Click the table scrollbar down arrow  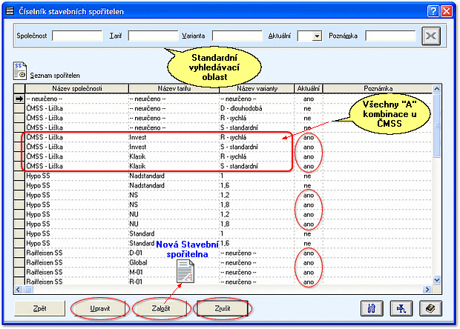coord(437,279)
